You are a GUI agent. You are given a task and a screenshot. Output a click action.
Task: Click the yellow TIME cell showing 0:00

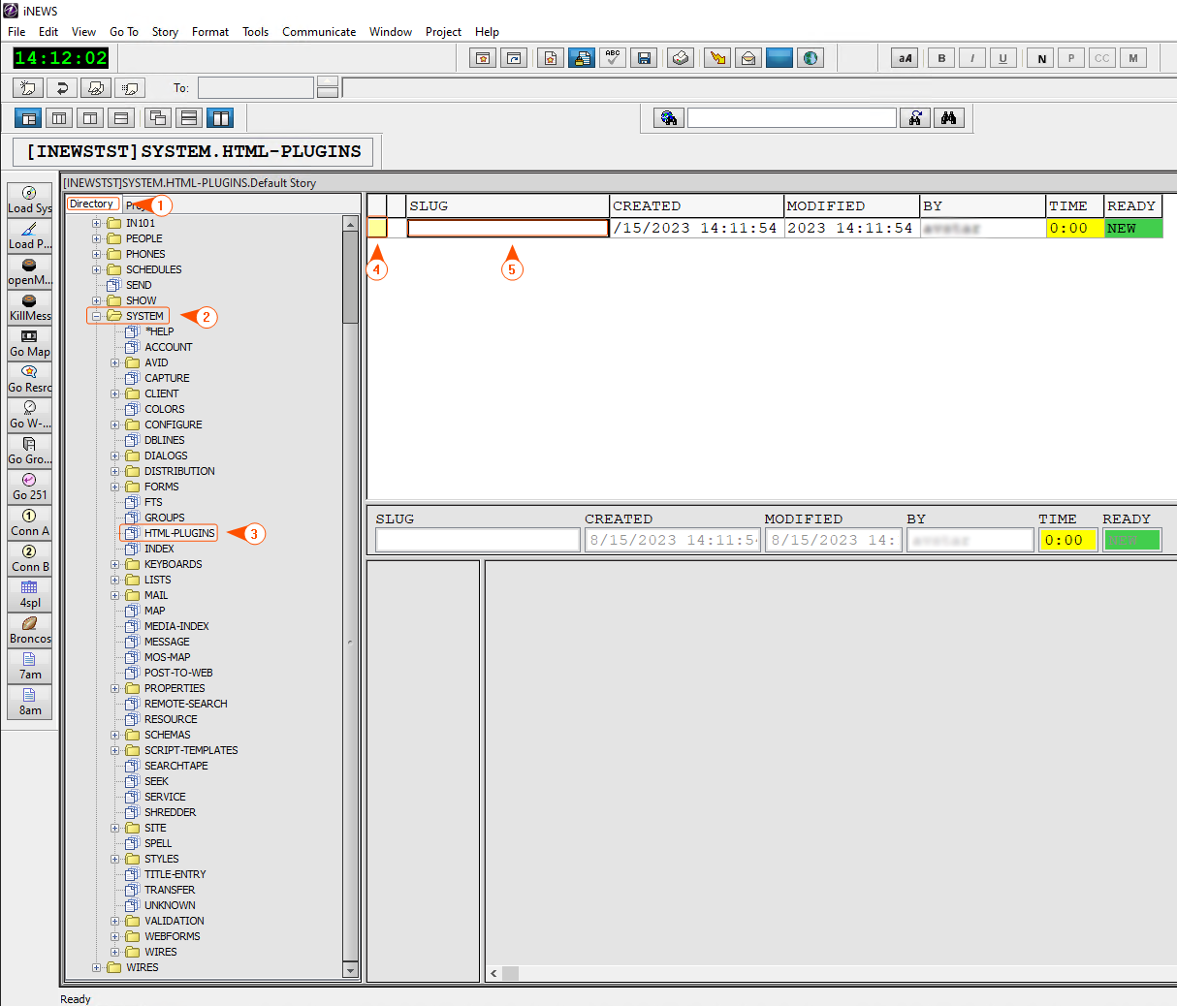tap(1074, 229)
